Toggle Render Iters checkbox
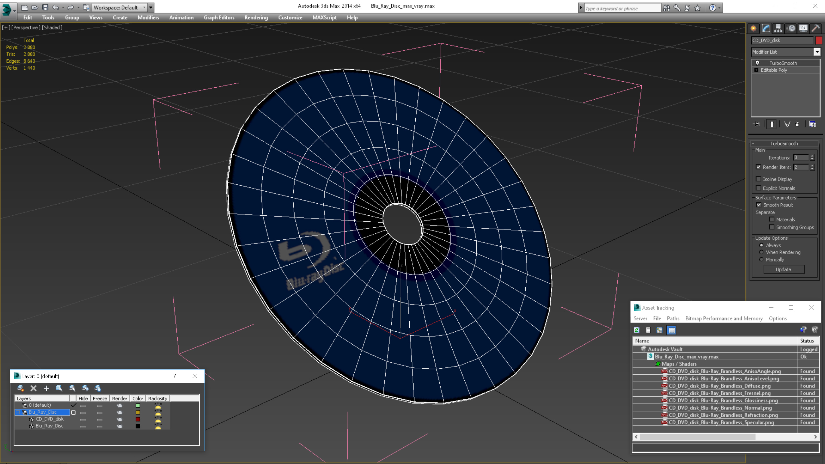Image resolution: width=825 pixels, height=464 pixels. point(758,167)
